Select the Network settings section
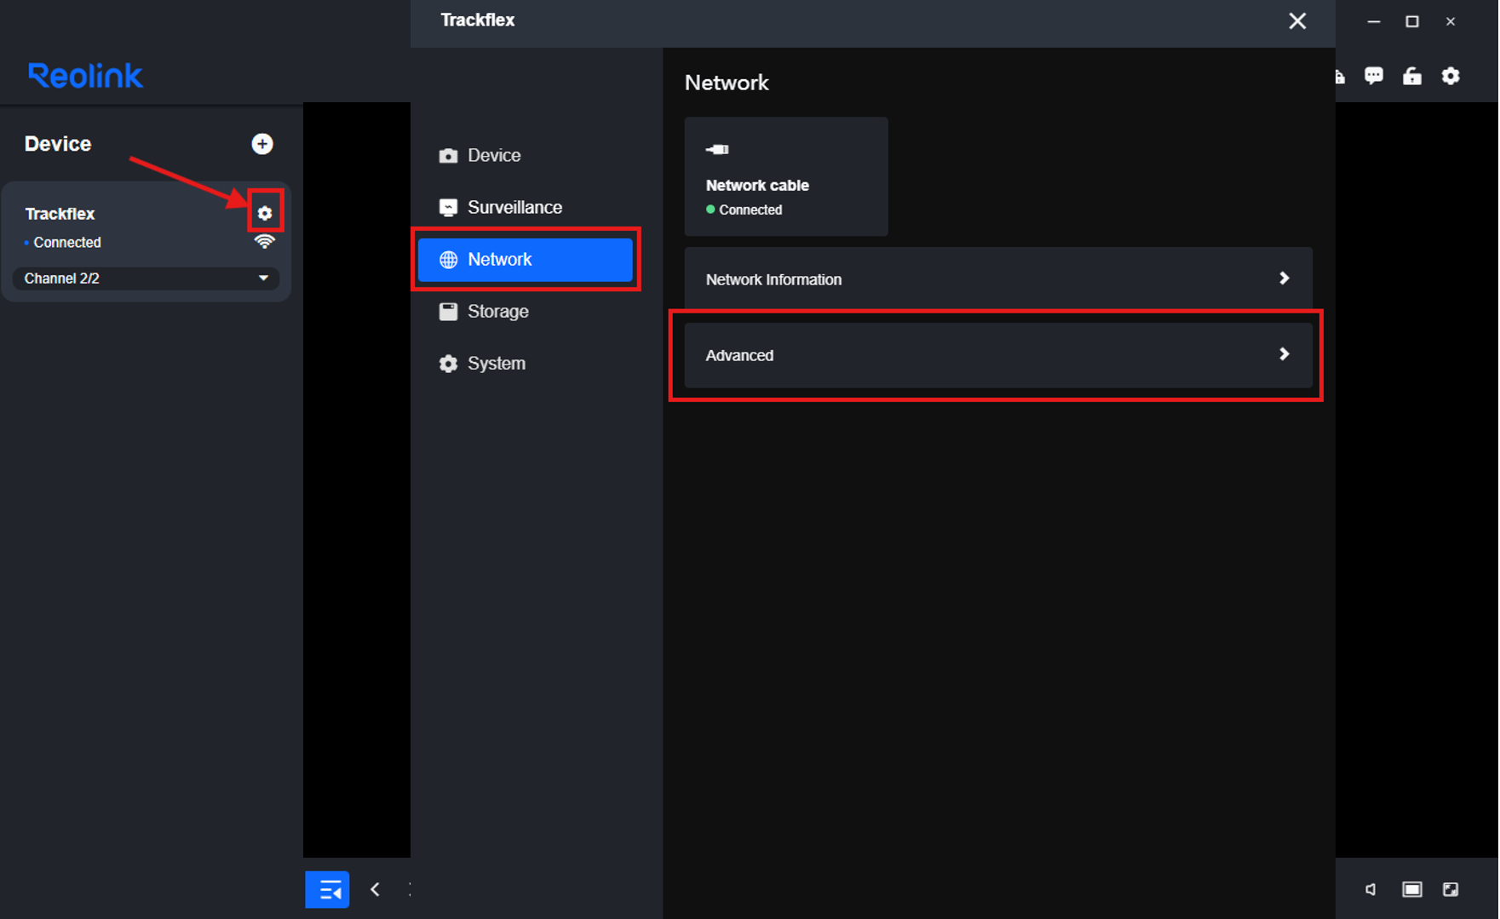Viewport: 1500px width, 919px height. click(x=526, y=260)
